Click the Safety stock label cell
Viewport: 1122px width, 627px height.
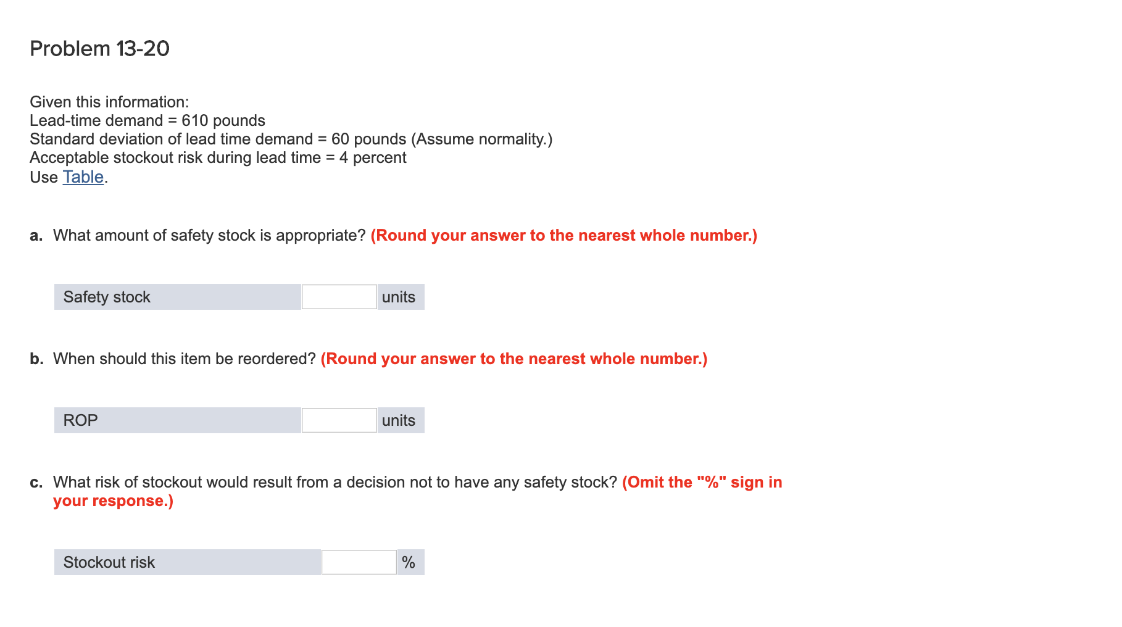(106, 297)
